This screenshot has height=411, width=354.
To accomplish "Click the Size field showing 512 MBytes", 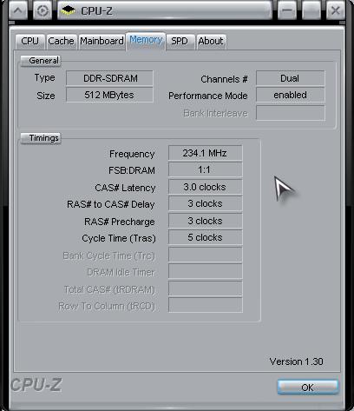I will [x=109, y=95].
